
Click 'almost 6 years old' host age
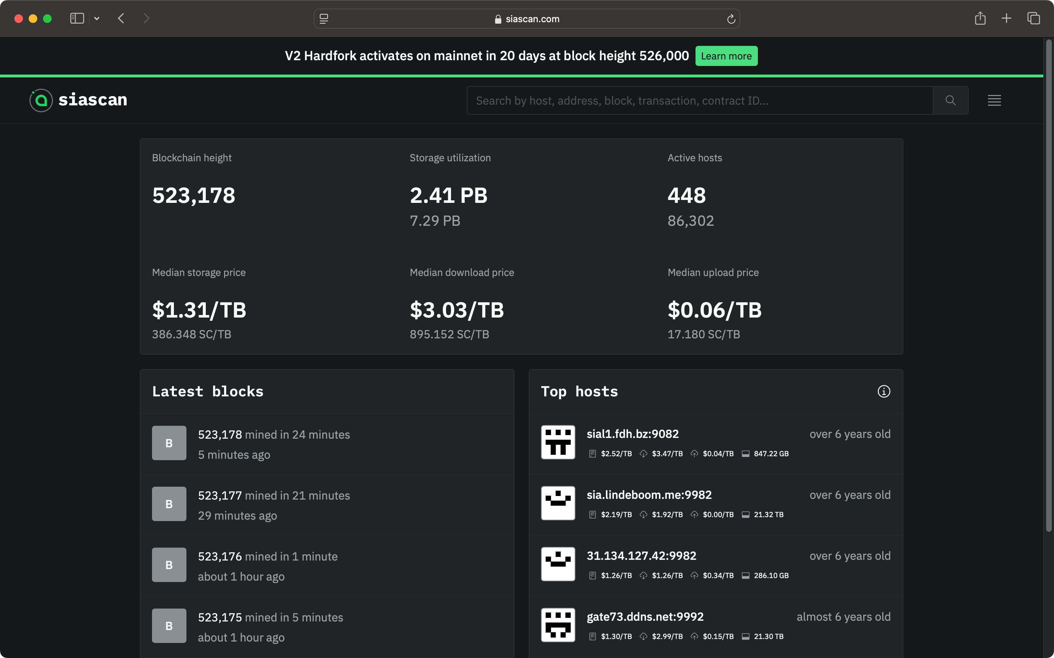[x=843, y=617]
